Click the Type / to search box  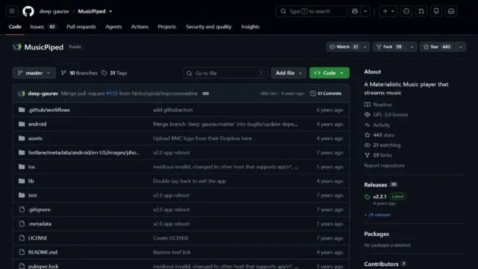(311, 11)
